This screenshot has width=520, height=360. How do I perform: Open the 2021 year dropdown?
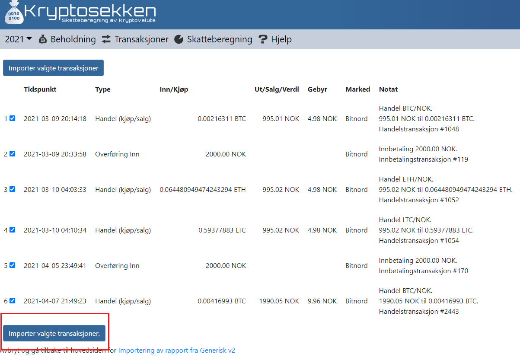(18, 39)
